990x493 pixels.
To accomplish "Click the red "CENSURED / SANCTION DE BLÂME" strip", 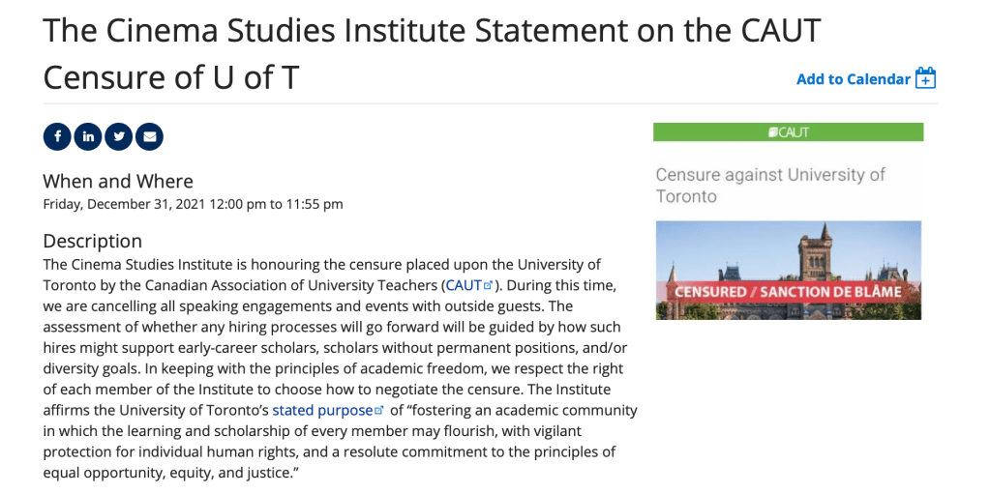I will [x=788, y=291].
